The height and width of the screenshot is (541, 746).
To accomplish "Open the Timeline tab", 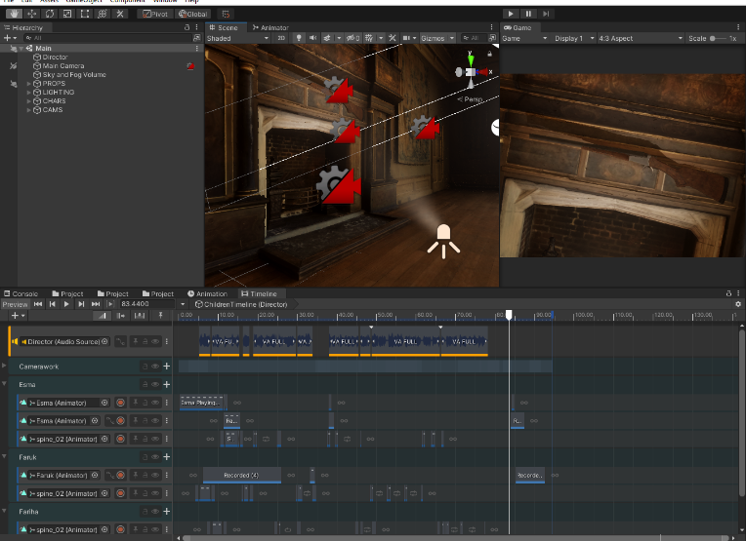I will 260,293.
